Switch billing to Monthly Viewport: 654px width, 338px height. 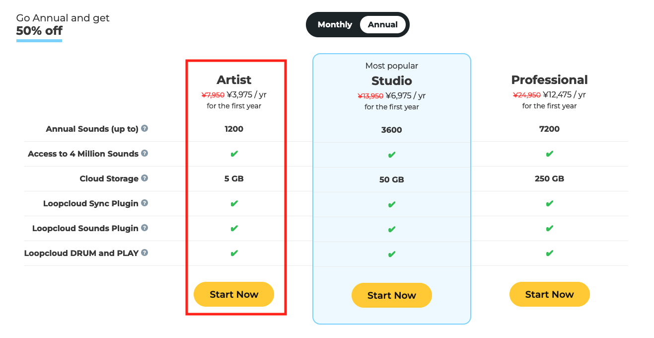335,25
